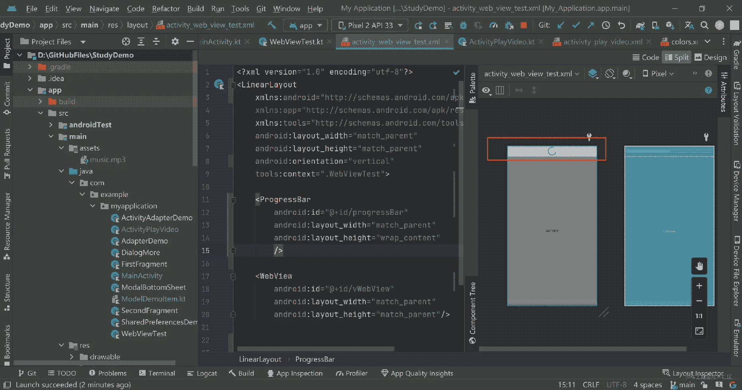
Task: Click the Search Everywhere magnifier icon
Action: pos(705,26)
